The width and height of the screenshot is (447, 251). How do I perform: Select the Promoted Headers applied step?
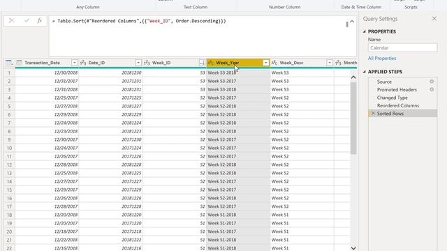point(397,90)
